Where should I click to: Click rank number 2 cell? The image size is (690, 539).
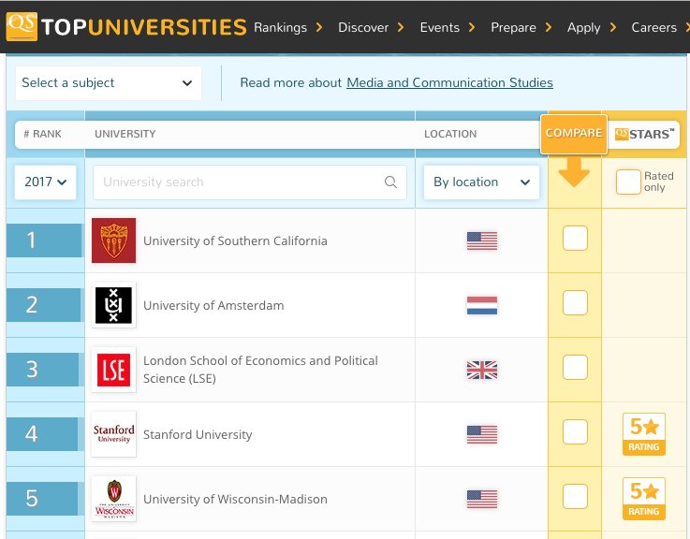tap(44, 305)
